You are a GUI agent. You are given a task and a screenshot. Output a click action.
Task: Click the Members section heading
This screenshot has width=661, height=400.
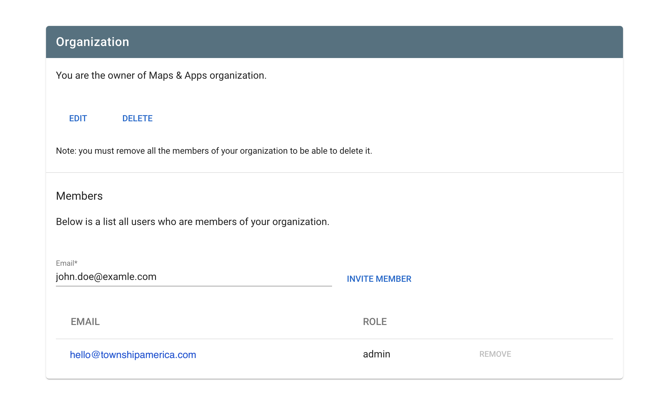(79, 196)
